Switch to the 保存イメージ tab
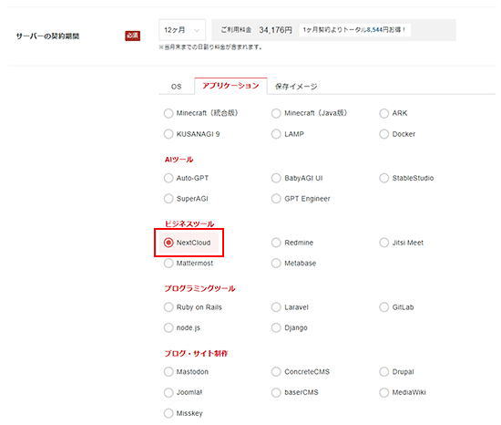Screen dimensions: 501x425 (296, 87)
